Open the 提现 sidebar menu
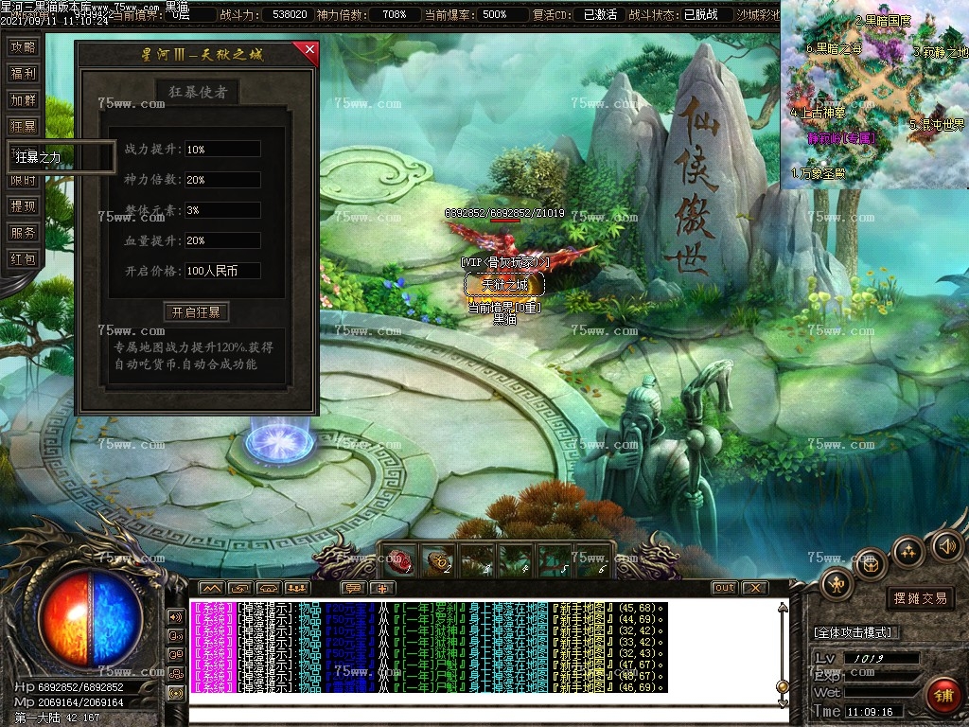This screenshot has width=969, height=727. pos(24,206)
